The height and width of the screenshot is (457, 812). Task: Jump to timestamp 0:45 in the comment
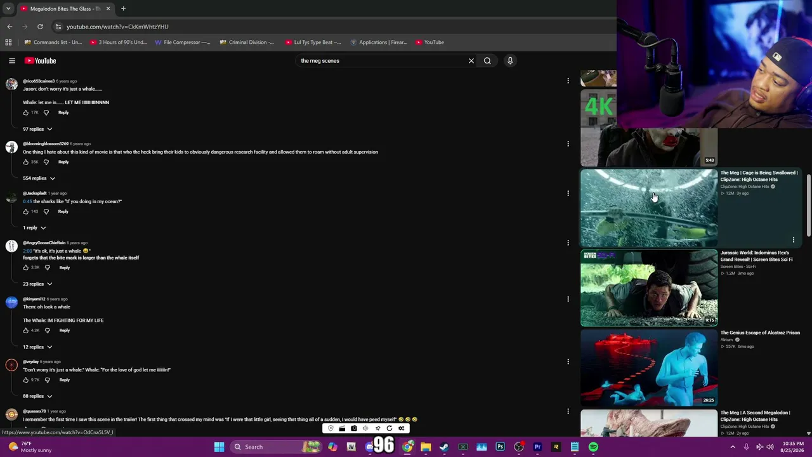tap(27, 201)
